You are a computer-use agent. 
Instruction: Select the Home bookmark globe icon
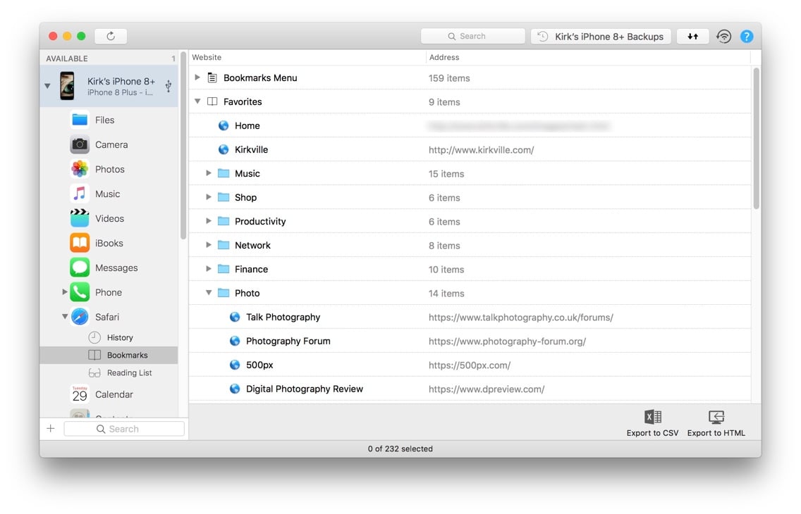coord(224,125)
